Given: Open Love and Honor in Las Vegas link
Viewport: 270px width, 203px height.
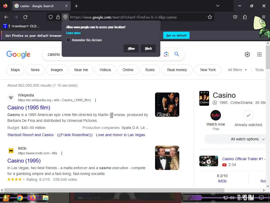Looking at the screenshot, I should point(120,135).
